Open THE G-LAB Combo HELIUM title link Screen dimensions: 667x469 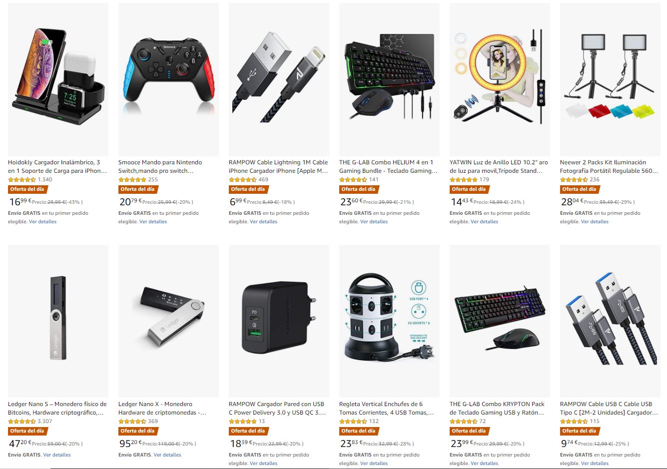pos(388,166)
